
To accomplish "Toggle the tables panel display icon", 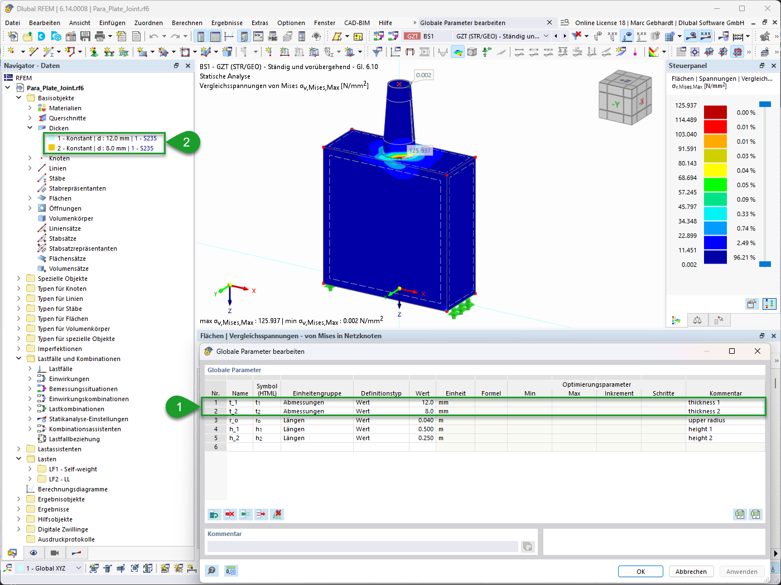I will tap(215, 36).
